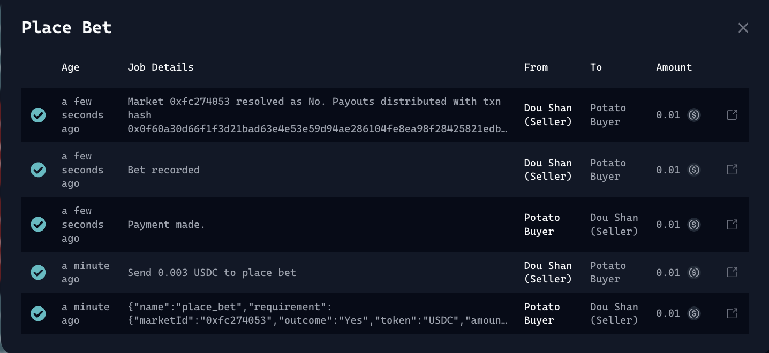Viewport: 769px width, 353px height.
Task: Click the Job Details column header
Action: pos(161,67)
